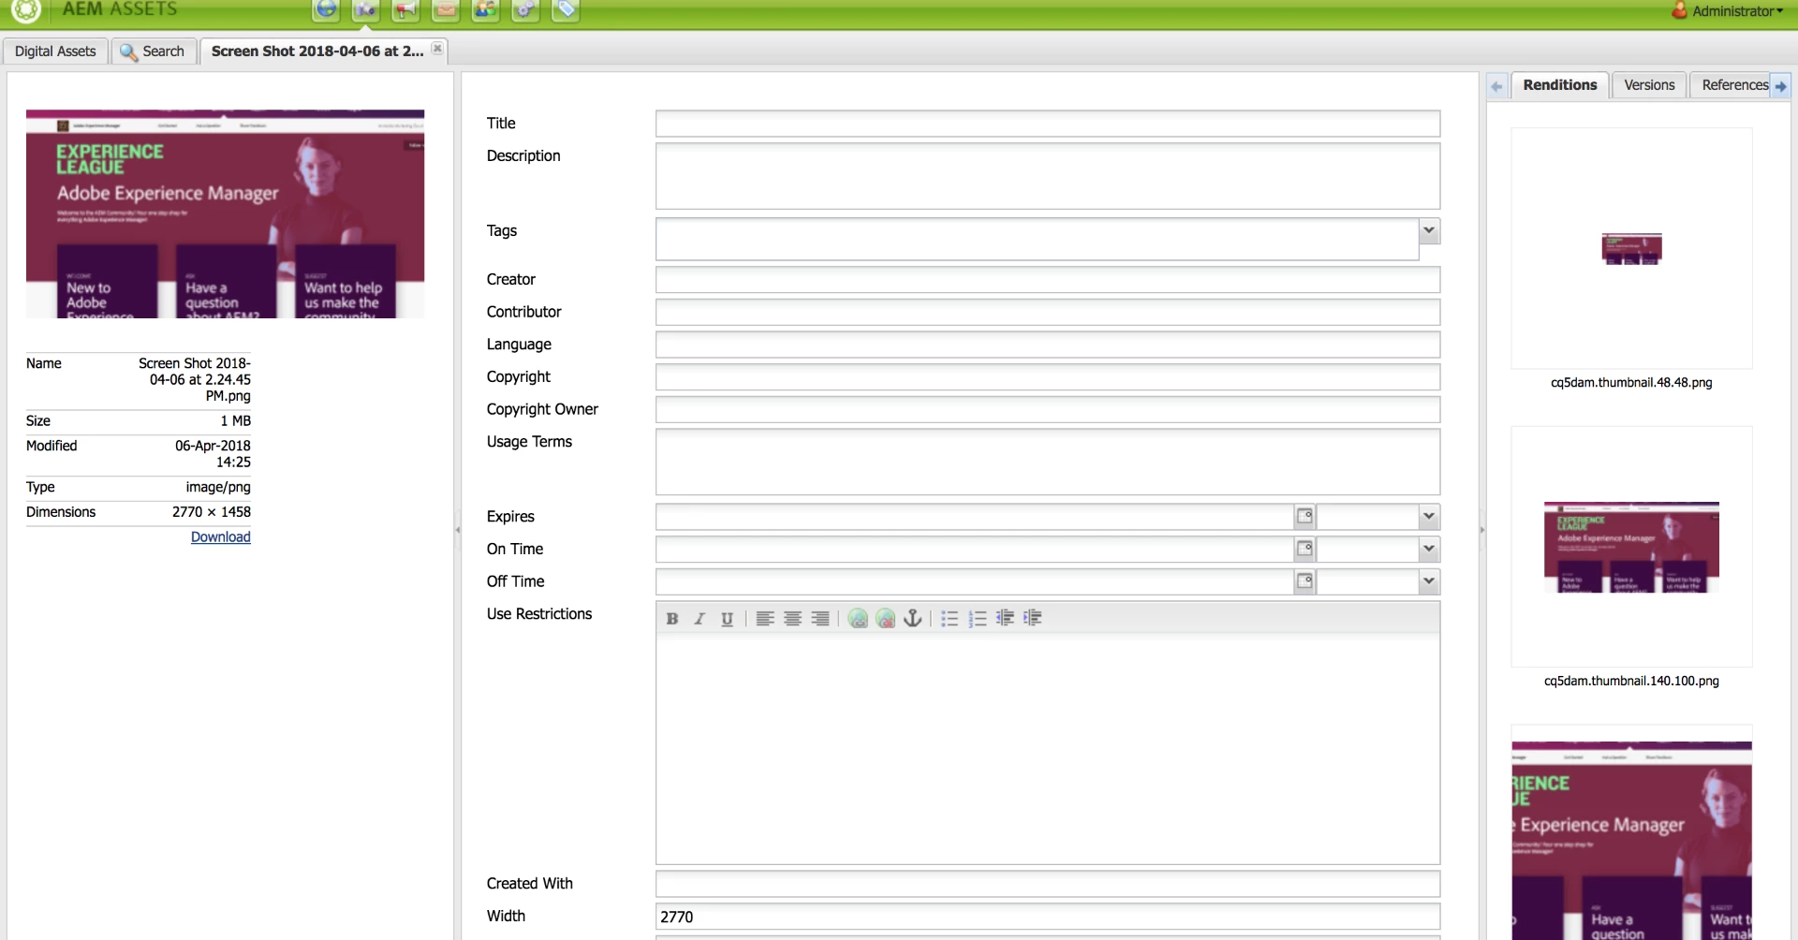Open the Expires time dropdown
Screen dimensions: 1798x940
(x=1429, y=517)
